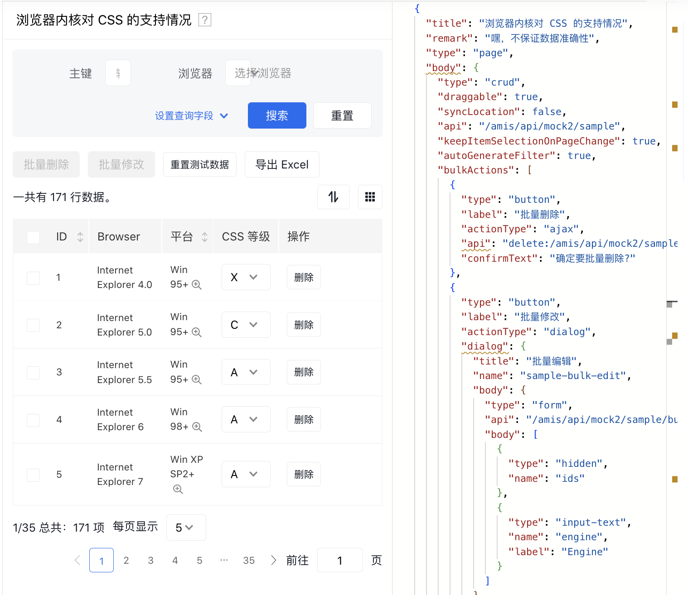Click the "confirmText" line in JSON editor
The image size is (688, 595).
coord(548,259)
